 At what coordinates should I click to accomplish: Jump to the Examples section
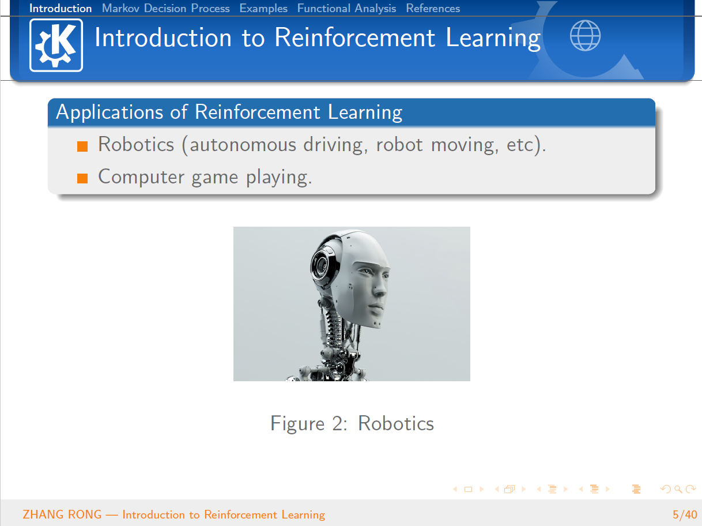pos(263,8)
